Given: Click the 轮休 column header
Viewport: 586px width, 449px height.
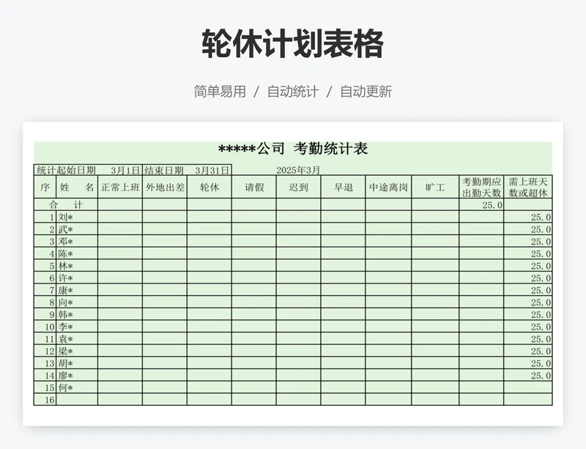Looking at the screenshot, I should 209,187.
